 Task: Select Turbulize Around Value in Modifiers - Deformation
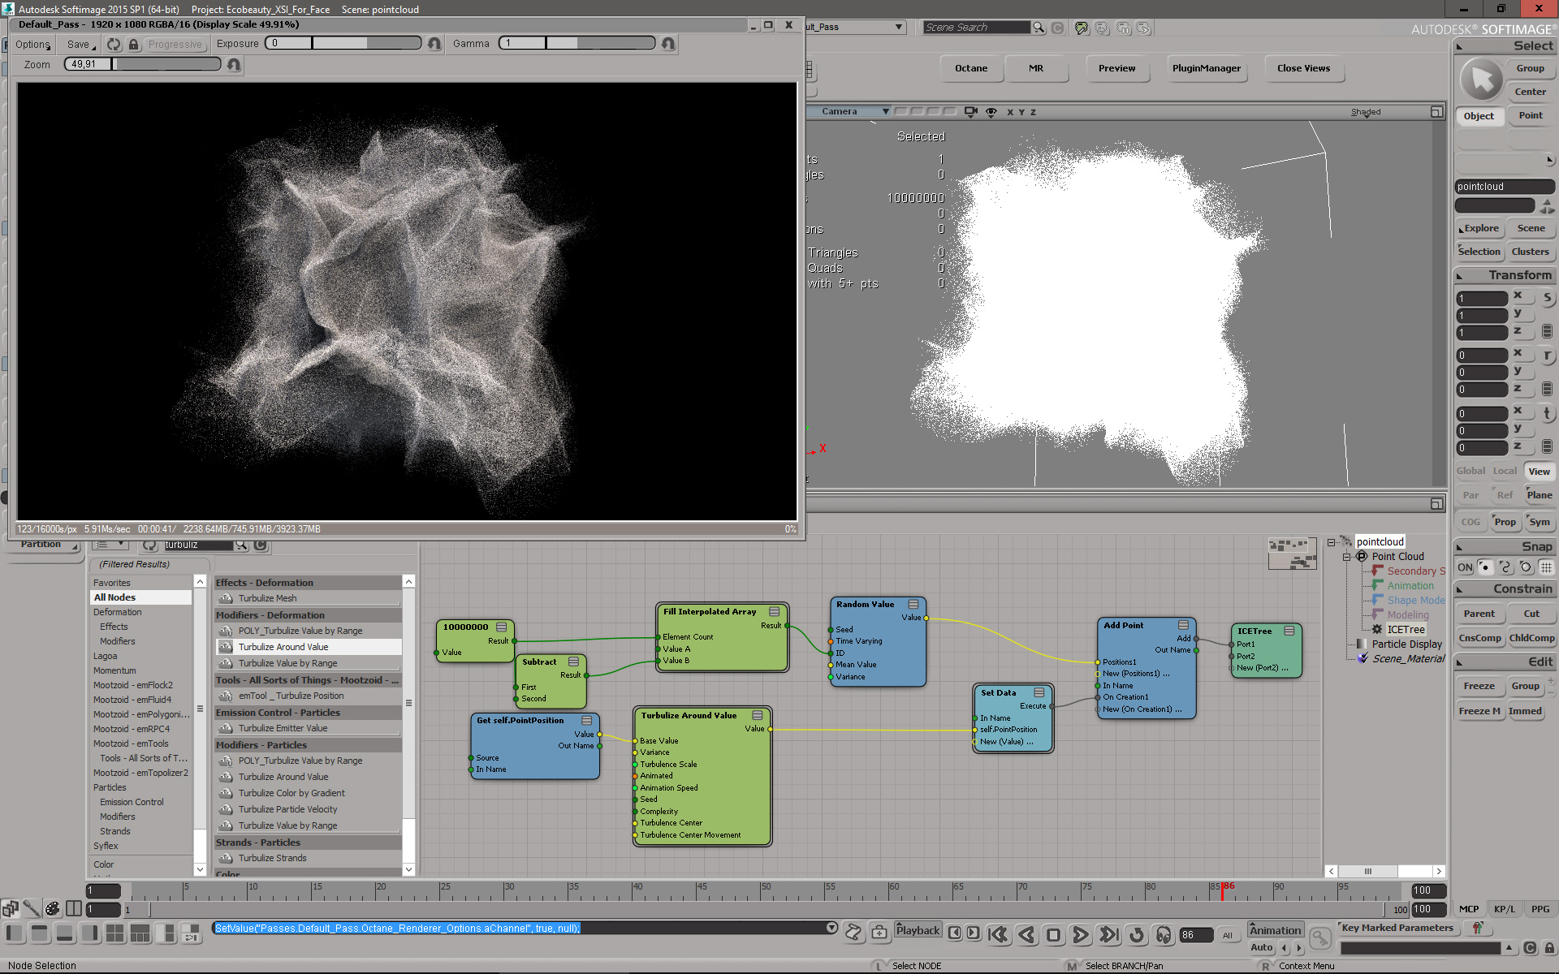click(x=283, y=647)
